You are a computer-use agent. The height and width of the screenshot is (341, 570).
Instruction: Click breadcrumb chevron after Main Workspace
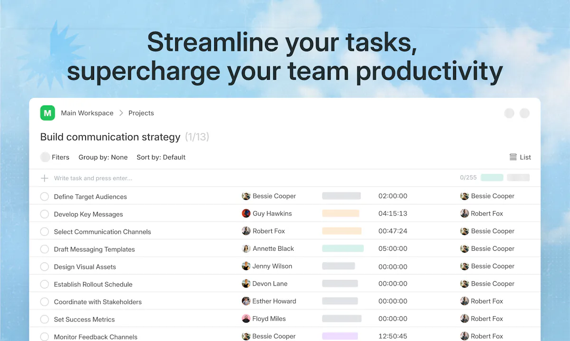pos(121,113)
